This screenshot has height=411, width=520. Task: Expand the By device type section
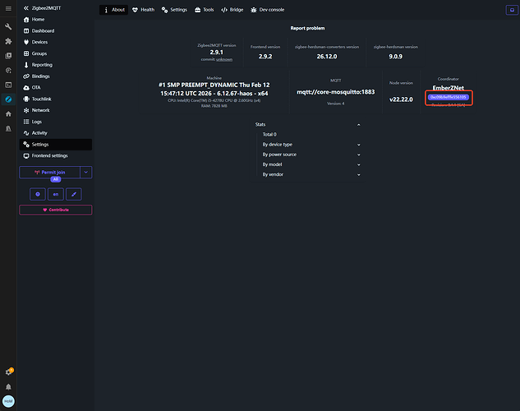tap(311, 145)
